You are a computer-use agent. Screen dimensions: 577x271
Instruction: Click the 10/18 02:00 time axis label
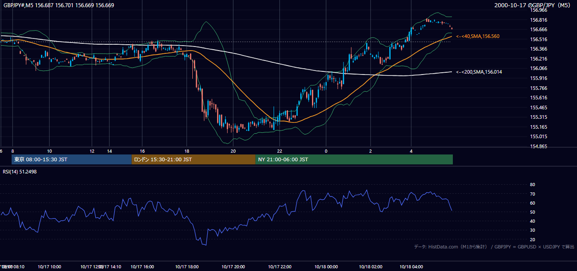pos(371,267)
